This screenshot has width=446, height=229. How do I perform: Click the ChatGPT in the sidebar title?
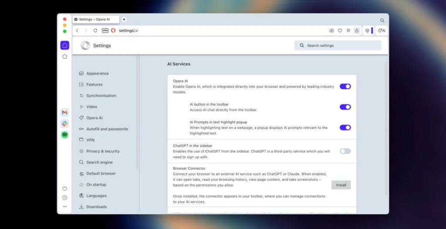tap(193, 146)
